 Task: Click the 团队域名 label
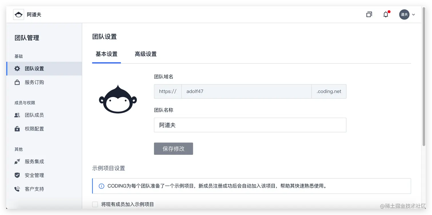click(x=164, y=77)
